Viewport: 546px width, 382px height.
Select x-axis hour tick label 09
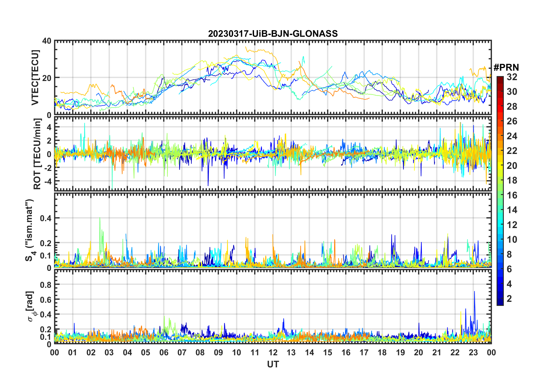coord(218,352)
